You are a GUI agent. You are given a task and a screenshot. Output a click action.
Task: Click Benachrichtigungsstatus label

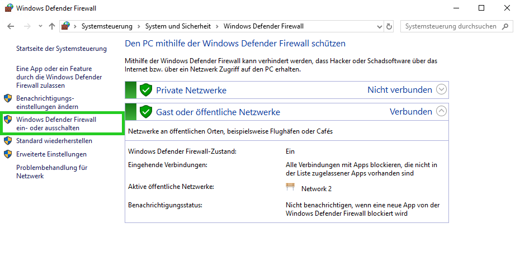[x=165, y=205]
